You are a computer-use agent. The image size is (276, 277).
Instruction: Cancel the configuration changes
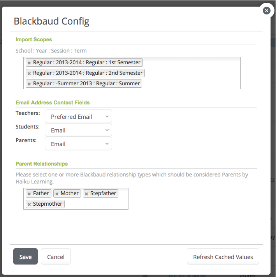(56, 257)
